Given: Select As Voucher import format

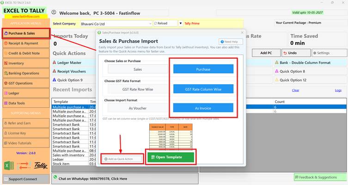Looking at the screenshot, I should tap(138, 108).
